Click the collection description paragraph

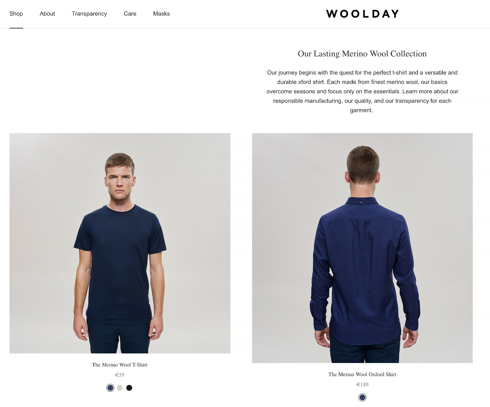362,91
